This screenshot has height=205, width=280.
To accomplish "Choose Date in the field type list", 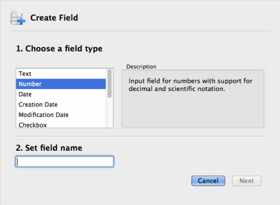I will [x=25, y=94].
